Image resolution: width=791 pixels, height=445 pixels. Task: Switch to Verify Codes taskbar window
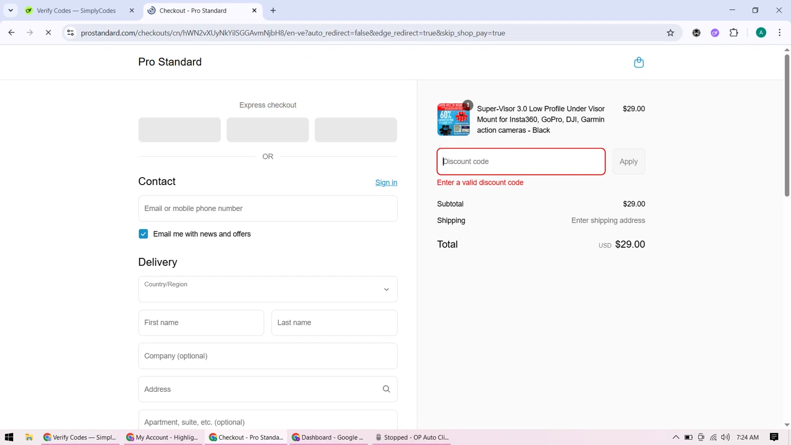point(81,437)
